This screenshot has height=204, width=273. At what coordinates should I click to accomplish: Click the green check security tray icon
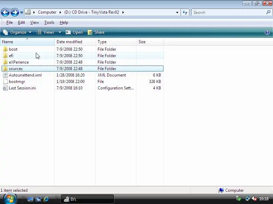[x=238, y=198]
